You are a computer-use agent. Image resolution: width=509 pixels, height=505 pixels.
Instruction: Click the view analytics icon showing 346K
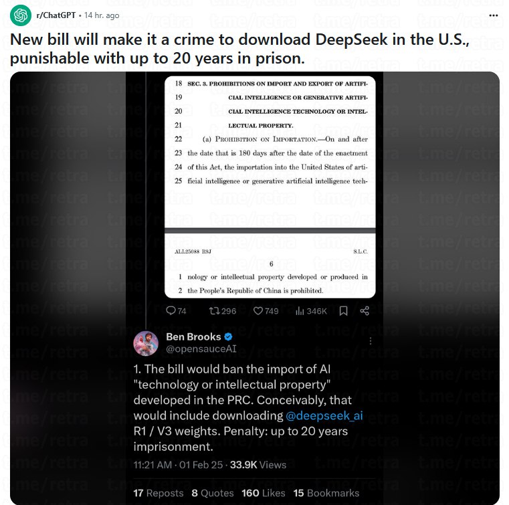[x=300, y=311]
